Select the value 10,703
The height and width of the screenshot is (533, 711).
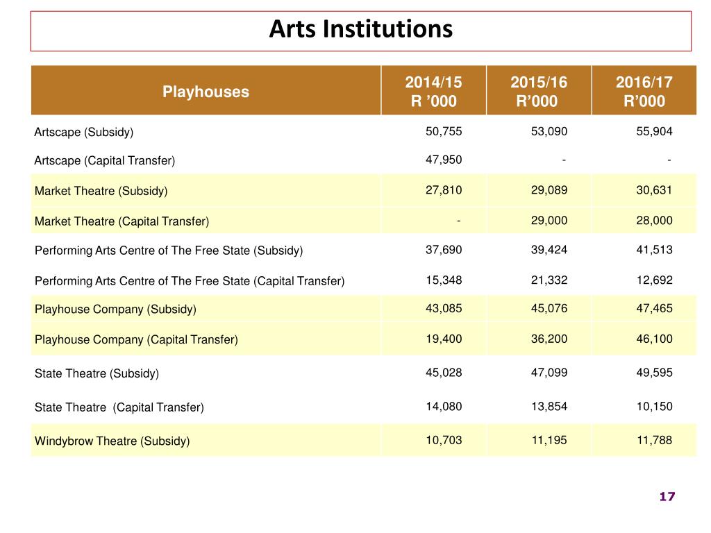pyautogui.click(x=444, y=440)
